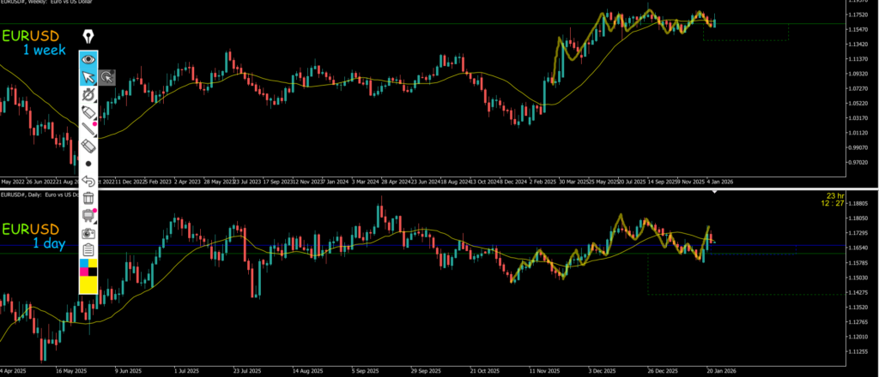Select the crossed-out pen tool
879x377 pixels.
coord(88,94)
